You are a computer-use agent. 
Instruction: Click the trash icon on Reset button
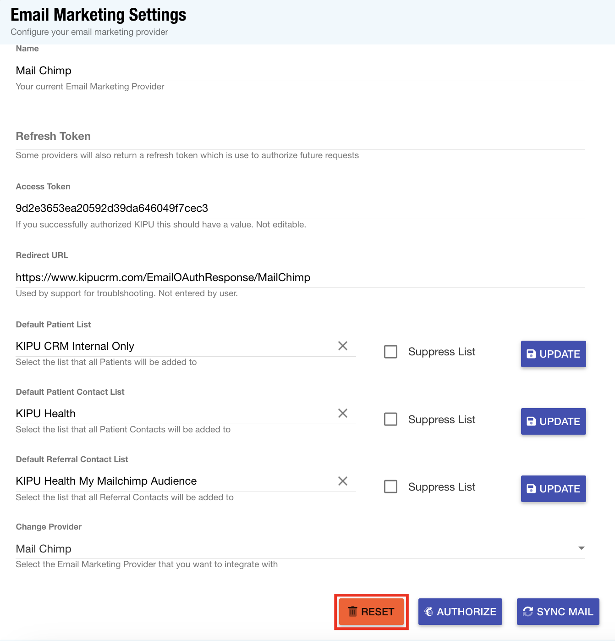(x=352, y=611)
